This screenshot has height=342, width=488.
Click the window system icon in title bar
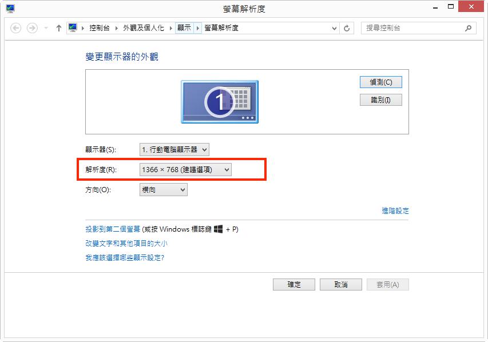[x=10, y=9]
